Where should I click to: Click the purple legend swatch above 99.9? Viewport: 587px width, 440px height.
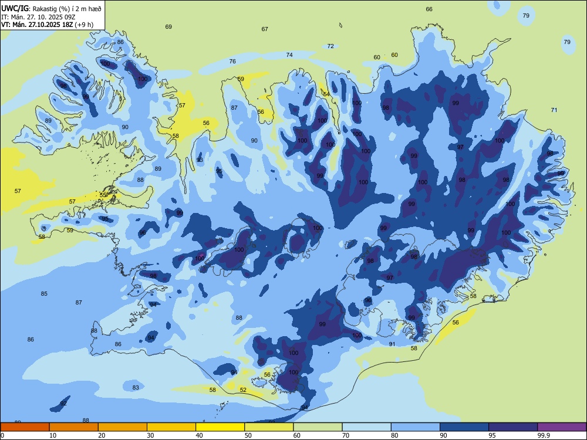[x=562, y=427]
